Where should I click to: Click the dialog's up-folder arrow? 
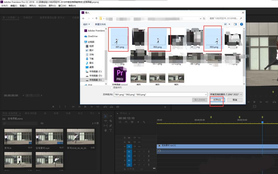[96, 18]
